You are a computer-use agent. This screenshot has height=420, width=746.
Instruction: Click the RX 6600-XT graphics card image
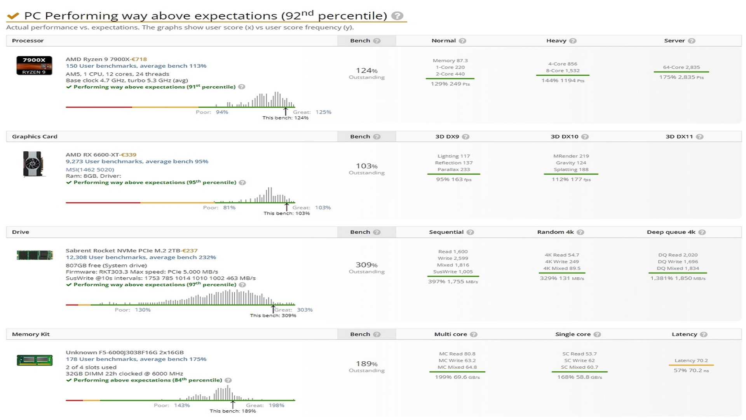pyautogui.click(x=34, y=164)
